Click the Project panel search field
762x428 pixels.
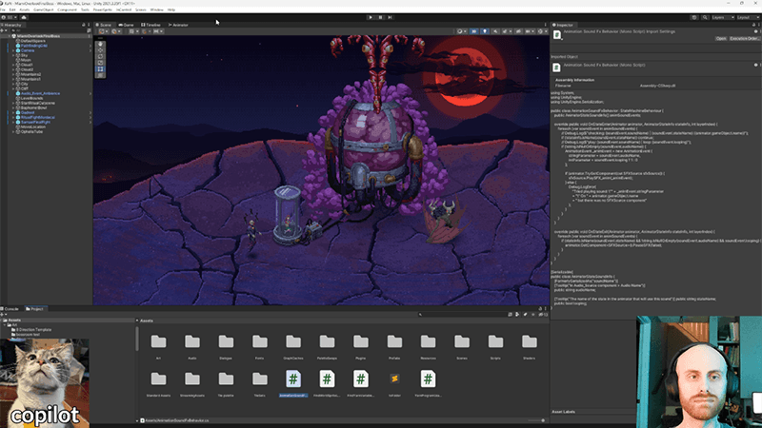pos(462,315)
